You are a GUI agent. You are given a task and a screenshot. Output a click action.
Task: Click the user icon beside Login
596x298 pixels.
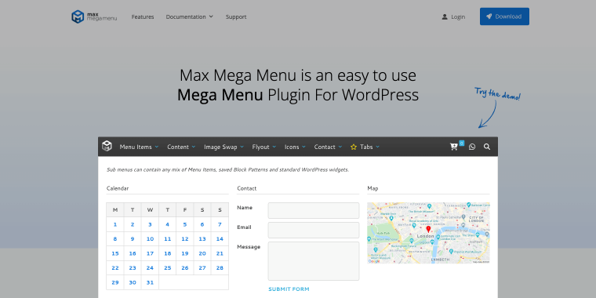click(445, 16)
